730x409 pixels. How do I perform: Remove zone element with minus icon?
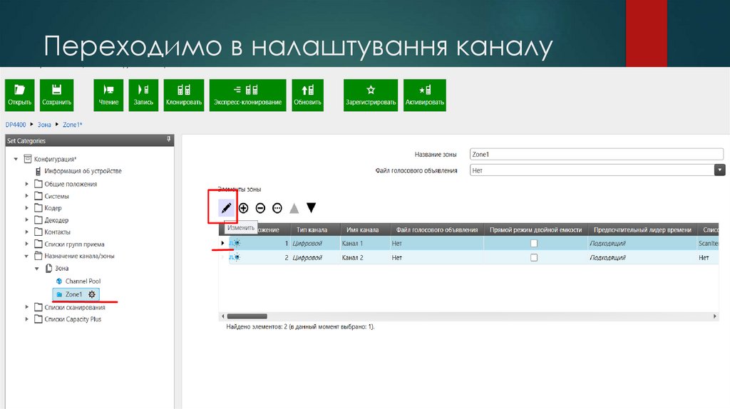click(260, 208)
